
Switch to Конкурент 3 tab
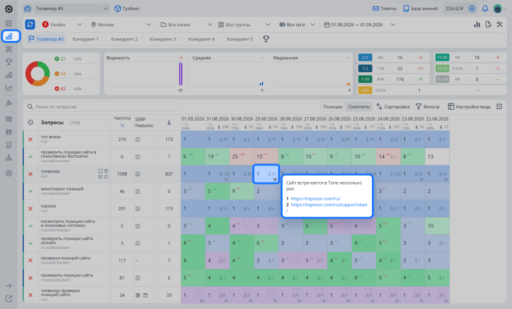(163, 39)
